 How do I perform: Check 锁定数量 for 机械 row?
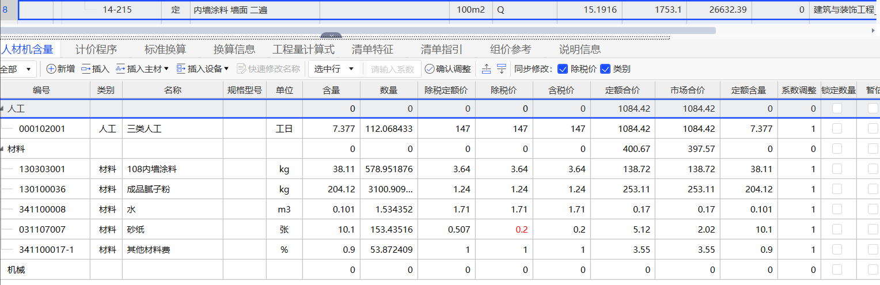pos(837,269)
